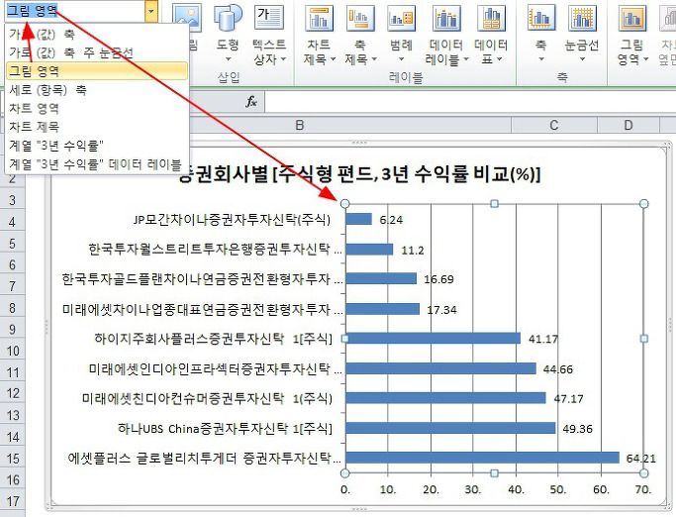Expand the 눈금선 dropdown arrow
Image resolution: width=676 pixels, height=517 pixels.
tap(582, 59)
